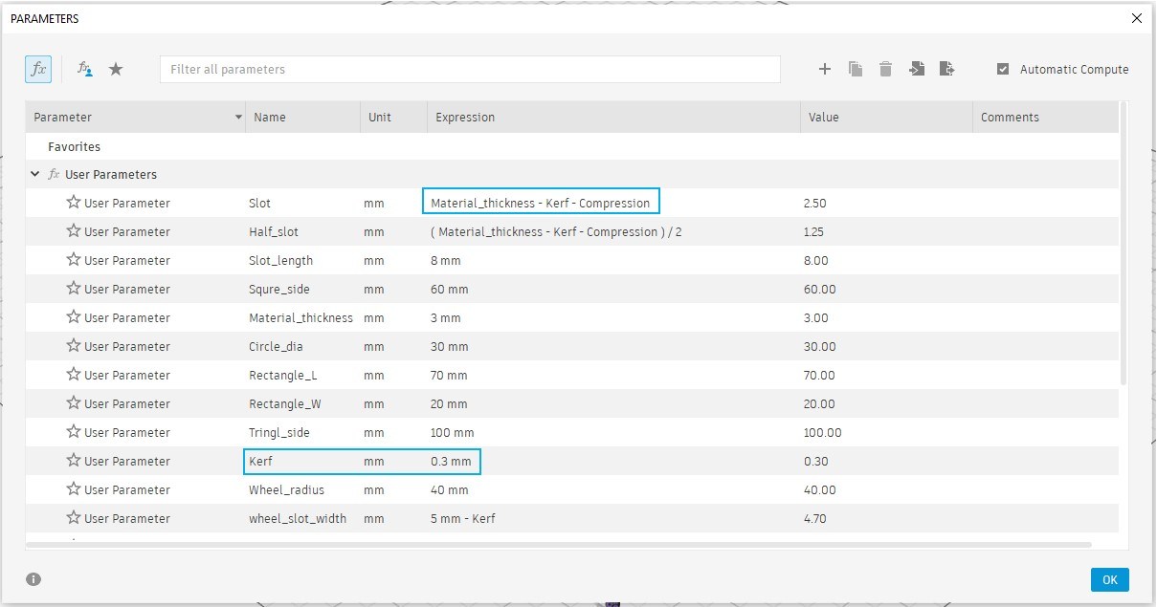
Task: Close the Parameters dialog
Action: tap(1136, 18)
